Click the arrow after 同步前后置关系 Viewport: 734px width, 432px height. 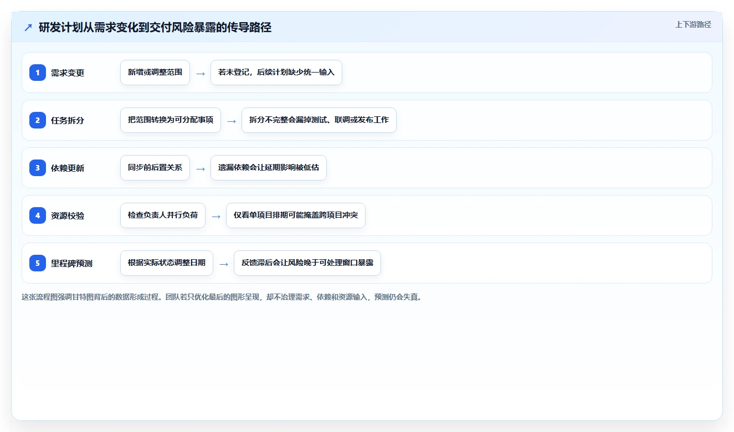(201, 168)
